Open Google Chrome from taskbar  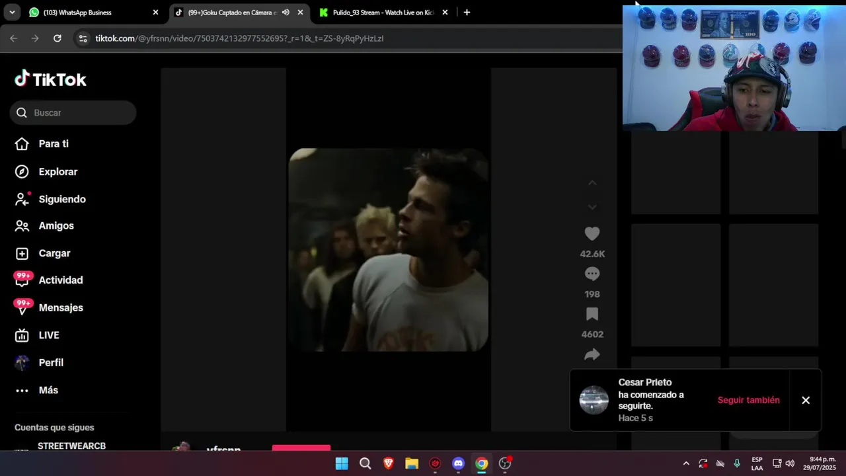point(482,463)
